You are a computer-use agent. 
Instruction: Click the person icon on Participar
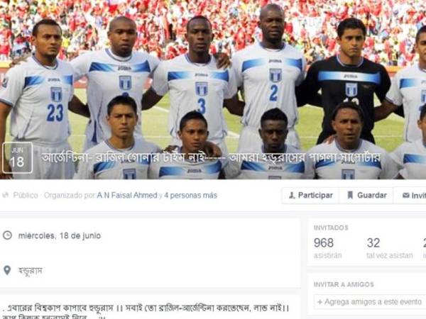pyautogui.click(x=292, y=195)
